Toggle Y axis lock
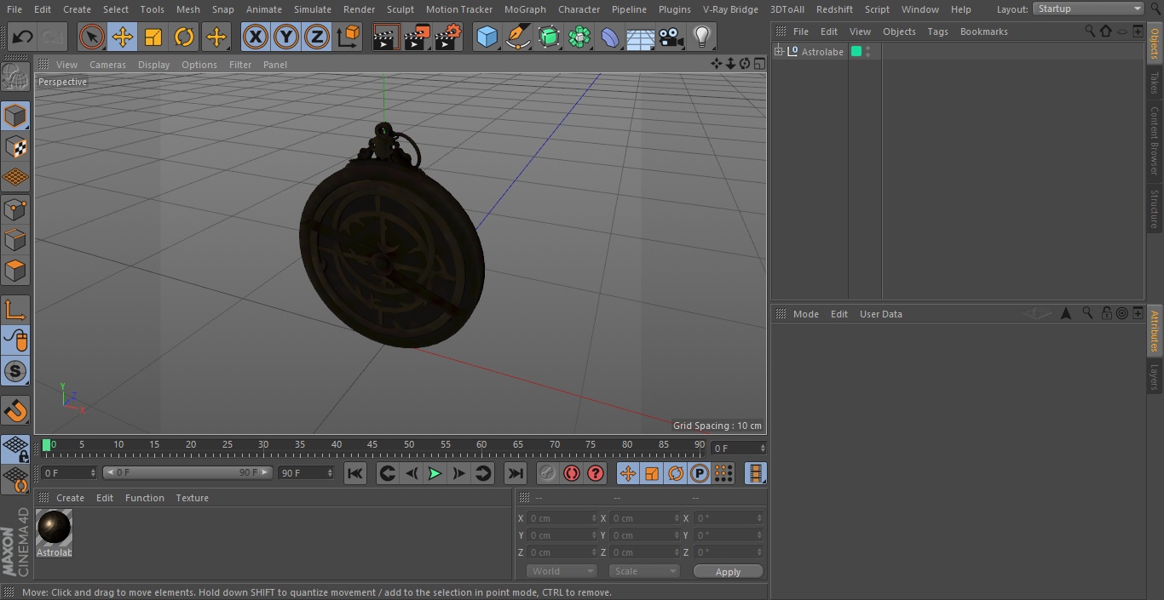The image size is (1164, 600). (286, 37)
